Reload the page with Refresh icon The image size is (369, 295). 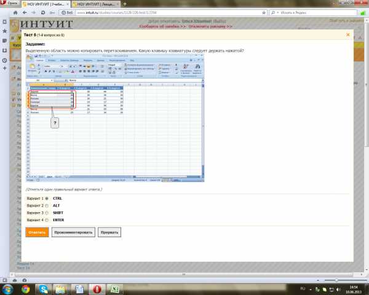[x=43, y=13]
